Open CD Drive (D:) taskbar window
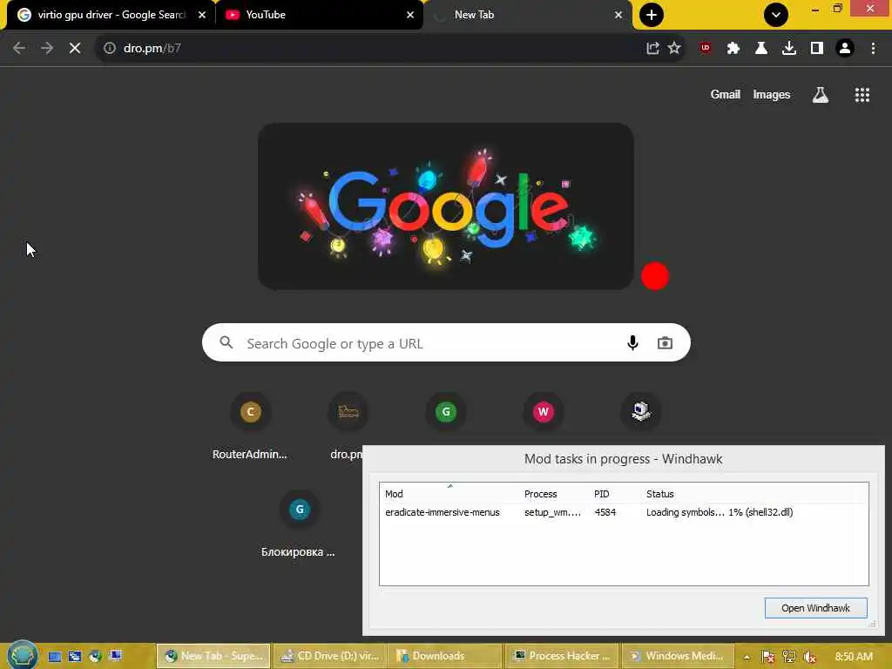892x669 pixels. point(330,656)
